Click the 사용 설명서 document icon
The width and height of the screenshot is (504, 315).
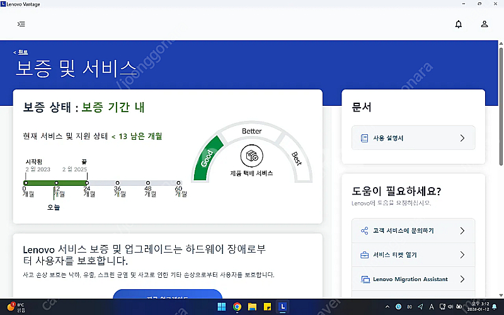point(364,138)
